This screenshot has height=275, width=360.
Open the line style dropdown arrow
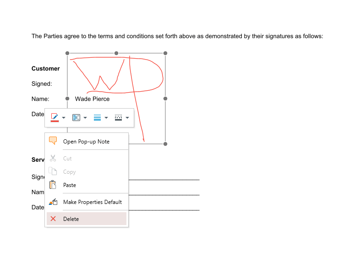coord(127,118)
